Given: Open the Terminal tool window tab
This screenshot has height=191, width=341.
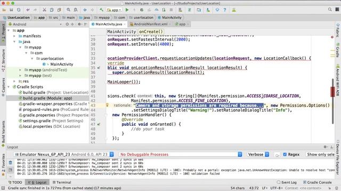Looking at the screenshot, I should pyautogui.click(x=62, y=183).
